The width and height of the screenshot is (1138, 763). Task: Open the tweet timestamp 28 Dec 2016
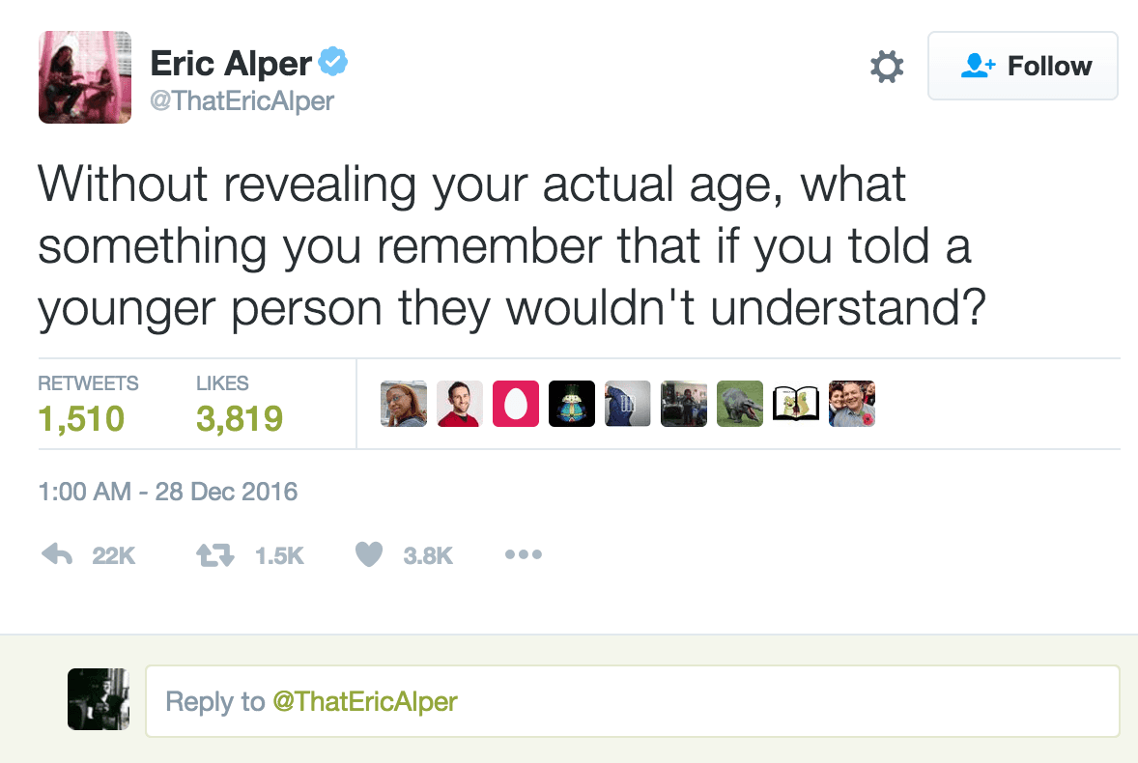pyautogui.click(x=168, y=492)
